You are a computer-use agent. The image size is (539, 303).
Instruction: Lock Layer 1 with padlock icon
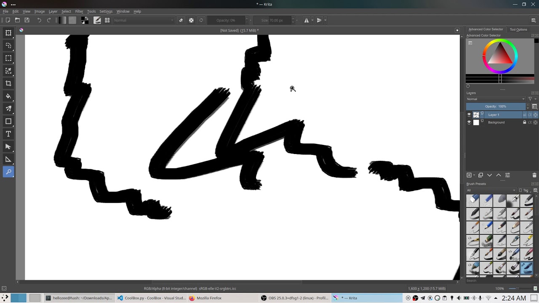(525, 115)
